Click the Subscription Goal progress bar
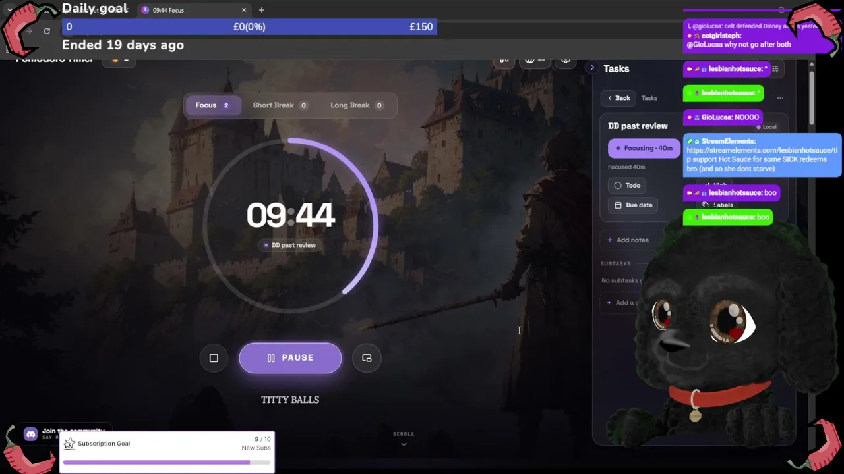844x474 pixels. [x=167, y=463]
